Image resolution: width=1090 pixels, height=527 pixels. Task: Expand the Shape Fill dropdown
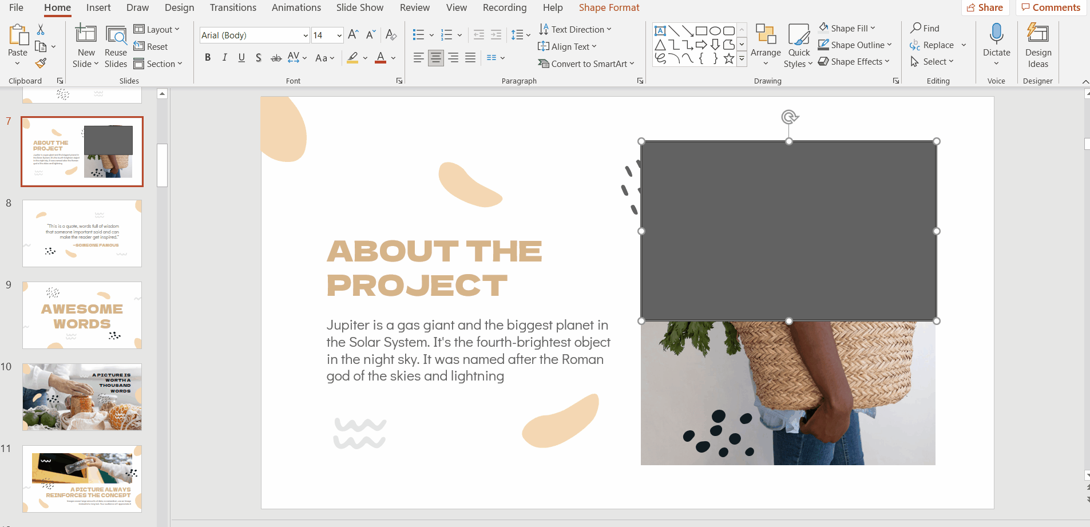[x=873, y=28]
